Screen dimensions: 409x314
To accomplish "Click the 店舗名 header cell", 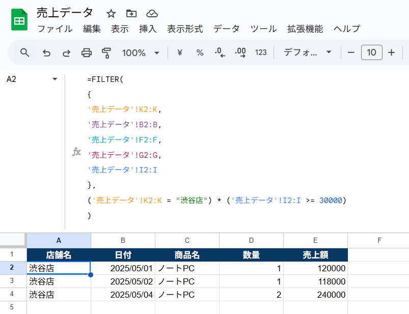I will click(x=59, y=255).
